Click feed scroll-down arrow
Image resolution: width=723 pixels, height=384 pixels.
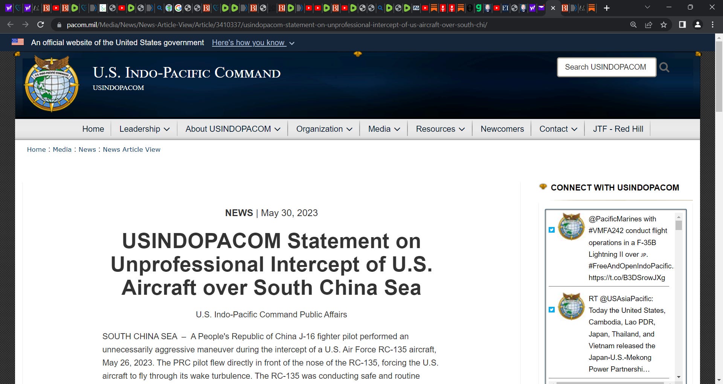click(679, 377)
